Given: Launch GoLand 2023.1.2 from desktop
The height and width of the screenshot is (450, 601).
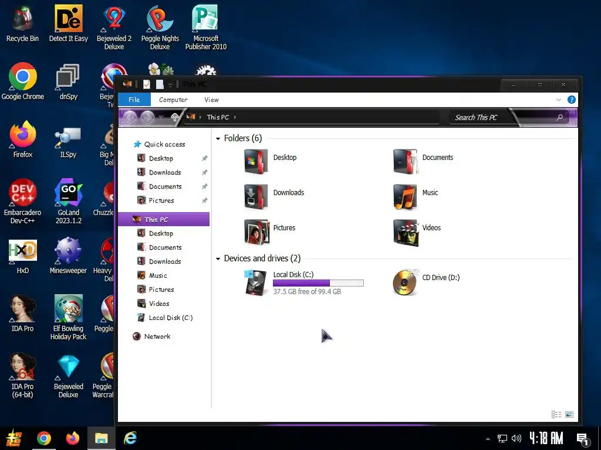Looking at the screenshot, I should (x=68, y=202).
